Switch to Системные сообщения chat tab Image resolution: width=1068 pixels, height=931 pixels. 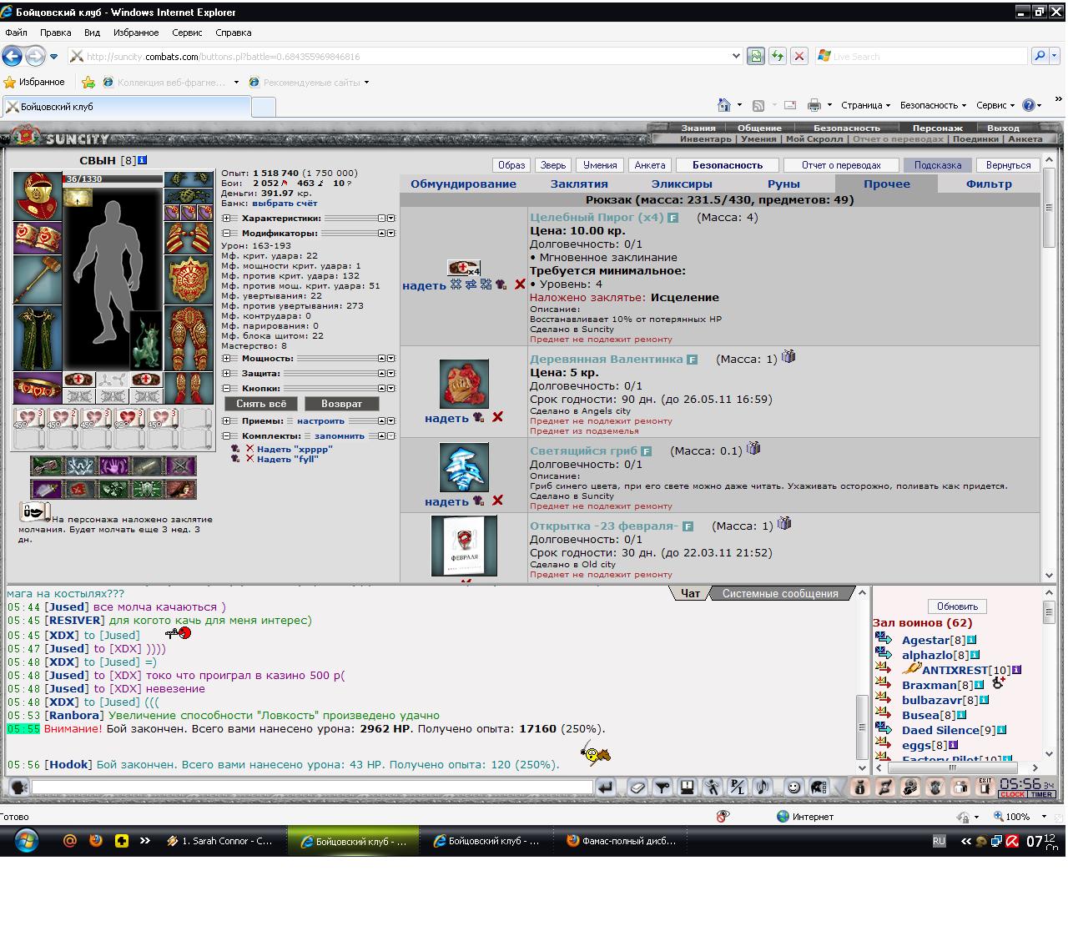[x=780, y=593]
